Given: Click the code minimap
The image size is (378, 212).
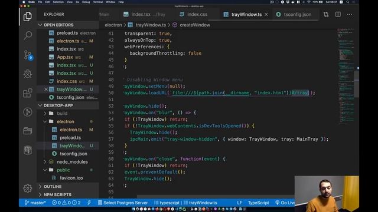Looking at the screenshot, I should point(346,76).
